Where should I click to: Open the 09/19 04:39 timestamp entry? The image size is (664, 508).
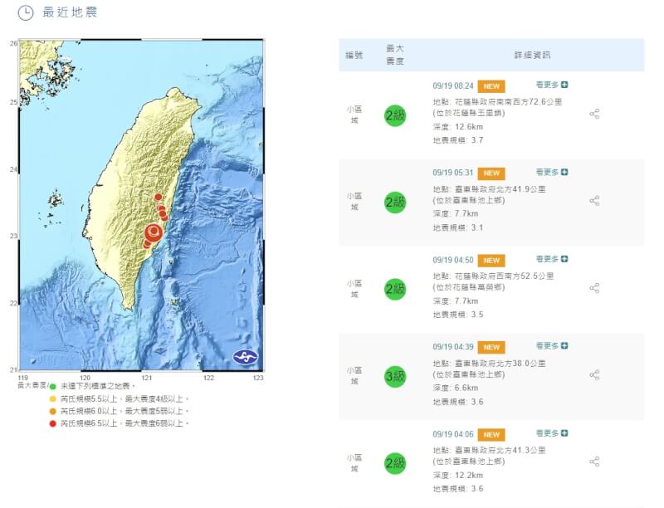pyautogui.click(x=453, y=347)
